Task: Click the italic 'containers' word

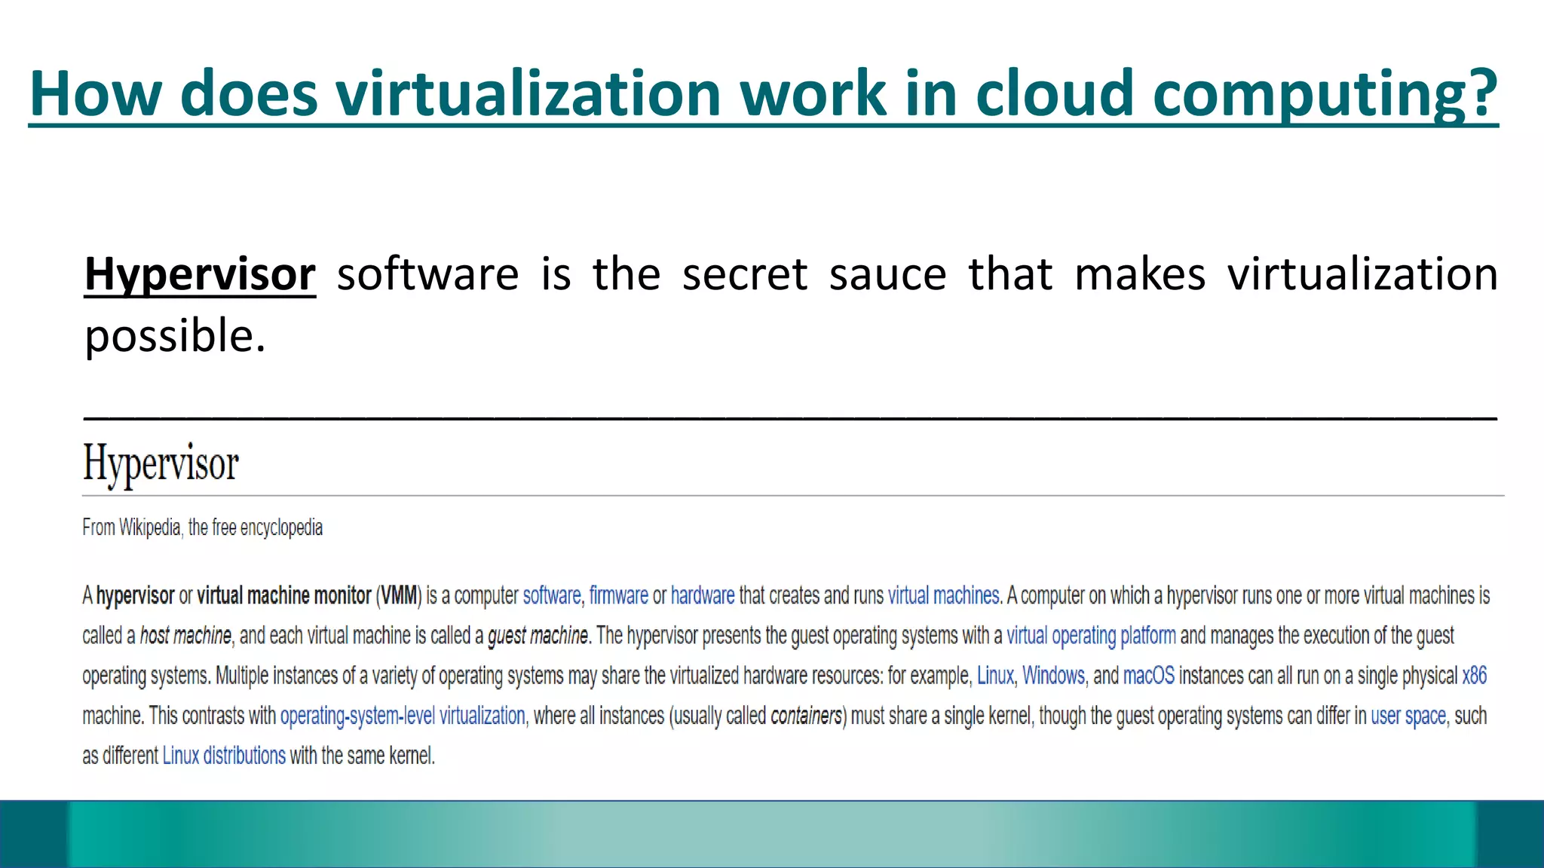Action: tap(805, 715)
